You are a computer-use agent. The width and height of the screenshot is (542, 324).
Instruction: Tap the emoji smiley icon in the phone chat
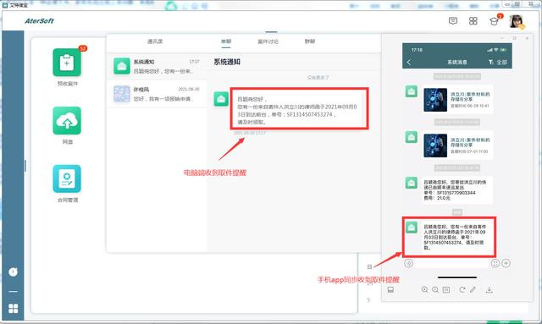495,263
